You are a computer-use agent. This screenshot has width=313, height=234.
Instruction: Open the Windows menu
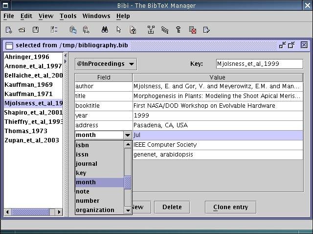96,16
